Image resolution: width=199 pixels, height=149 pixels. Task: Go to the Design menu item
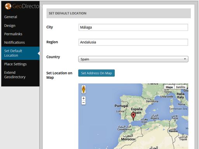[10, 26]
